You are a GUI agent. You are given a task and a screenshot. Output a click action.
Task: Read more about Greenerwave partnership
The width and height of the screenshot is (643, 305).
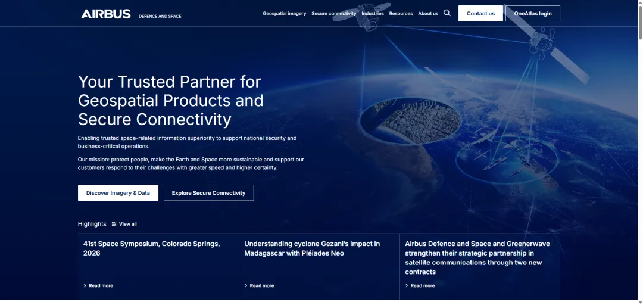pyautogui.click(x=423, y=286)
